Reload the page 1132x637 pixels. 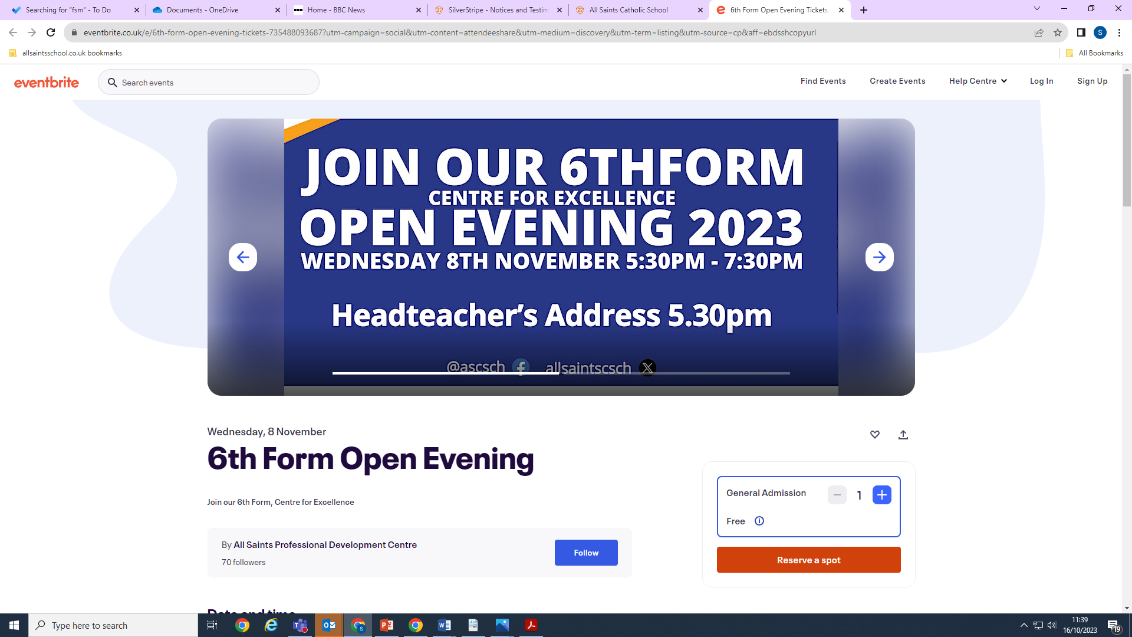click(x=51, y=32)
